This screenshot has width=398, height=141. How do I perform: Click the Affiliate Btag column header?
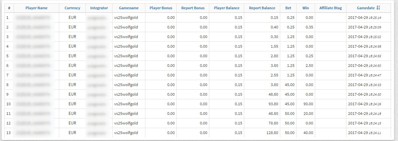point(330,8)
